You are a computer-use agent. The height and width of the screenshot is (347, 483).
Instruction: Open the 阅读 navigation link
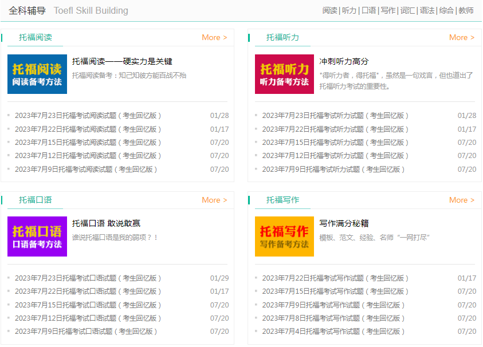click(329, 10)
